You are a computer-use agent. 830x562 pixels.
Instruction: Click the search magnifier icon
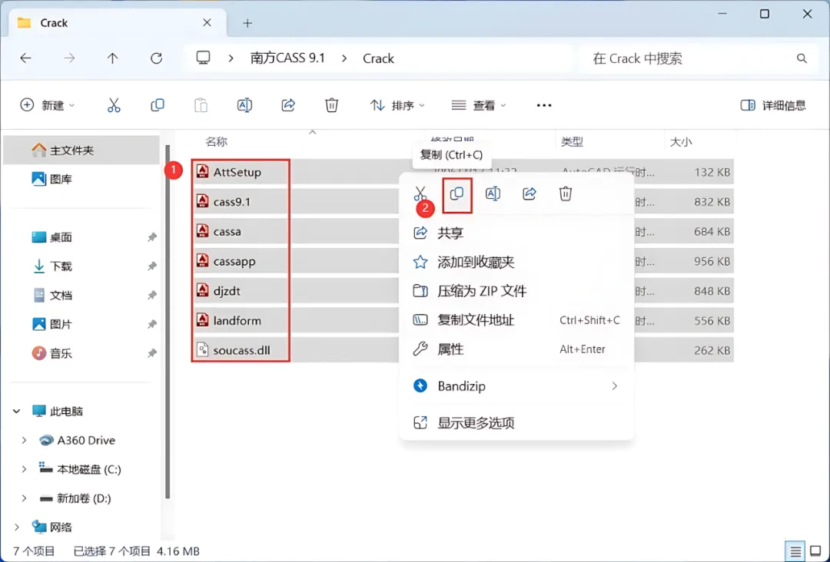click(x=802, y=58)
